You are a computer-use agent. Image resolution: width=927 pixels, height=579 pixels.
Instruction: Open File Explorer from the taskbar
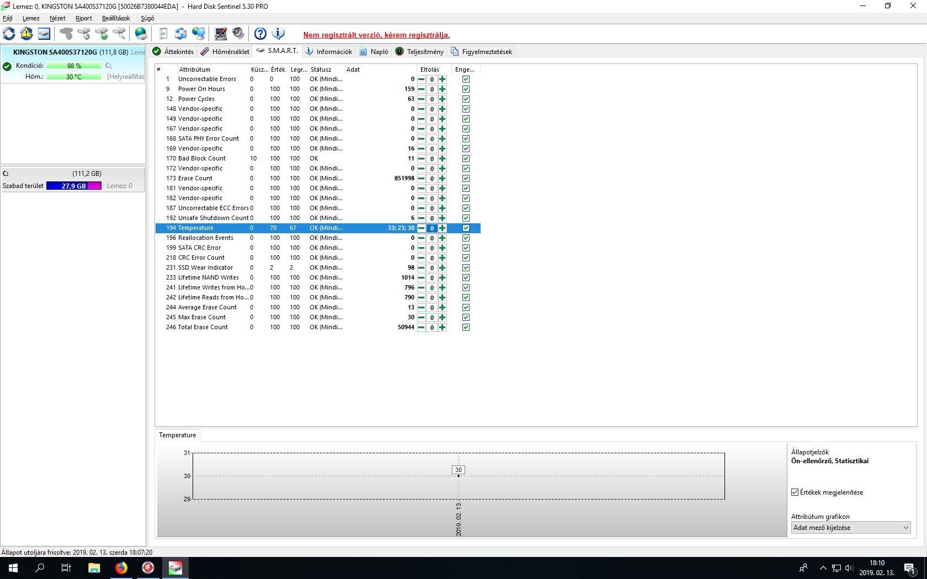(94, 568)
